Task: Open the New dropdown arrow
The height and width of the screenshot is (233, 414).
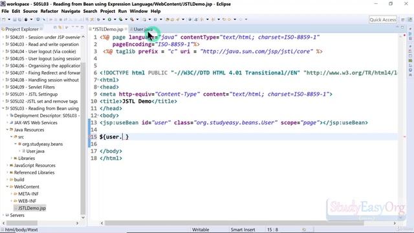Action: (9, 19)
